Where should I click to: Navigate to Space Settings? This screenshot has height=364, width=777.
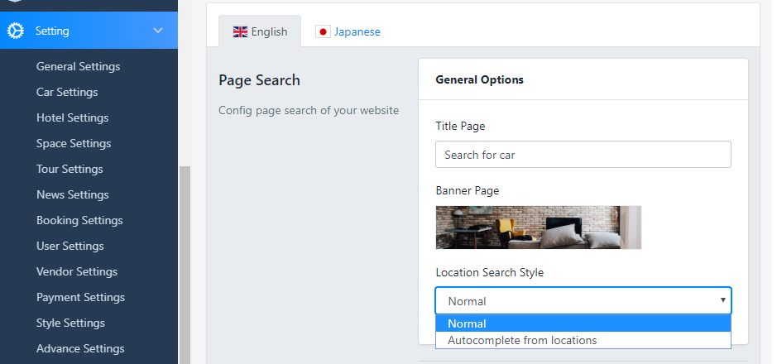tap(74, 143)
